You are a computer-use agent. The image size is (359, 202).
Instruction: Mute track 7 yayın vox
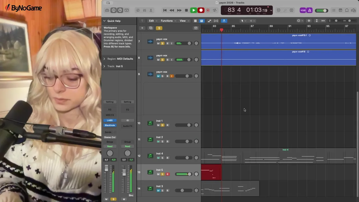pos(158,43)
